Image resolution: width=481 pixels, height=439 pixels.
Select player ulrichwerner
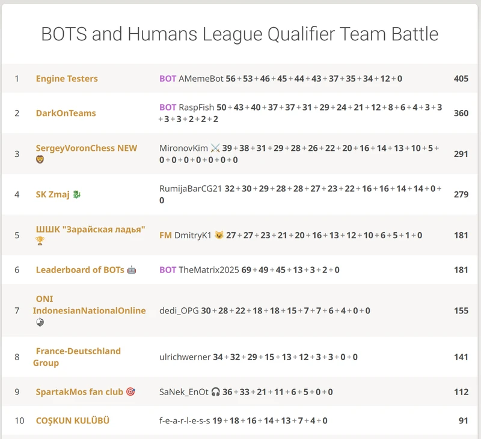[185, 357]
